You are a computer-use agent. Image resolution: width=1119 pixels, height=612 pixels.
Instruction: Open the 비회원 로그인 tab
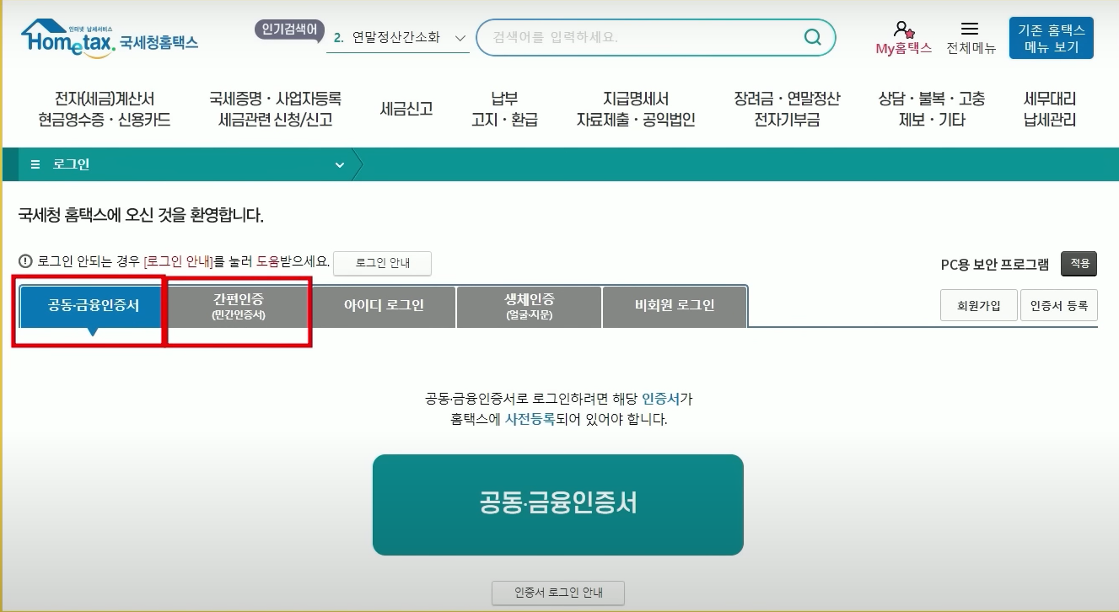[x=673, y=305]
